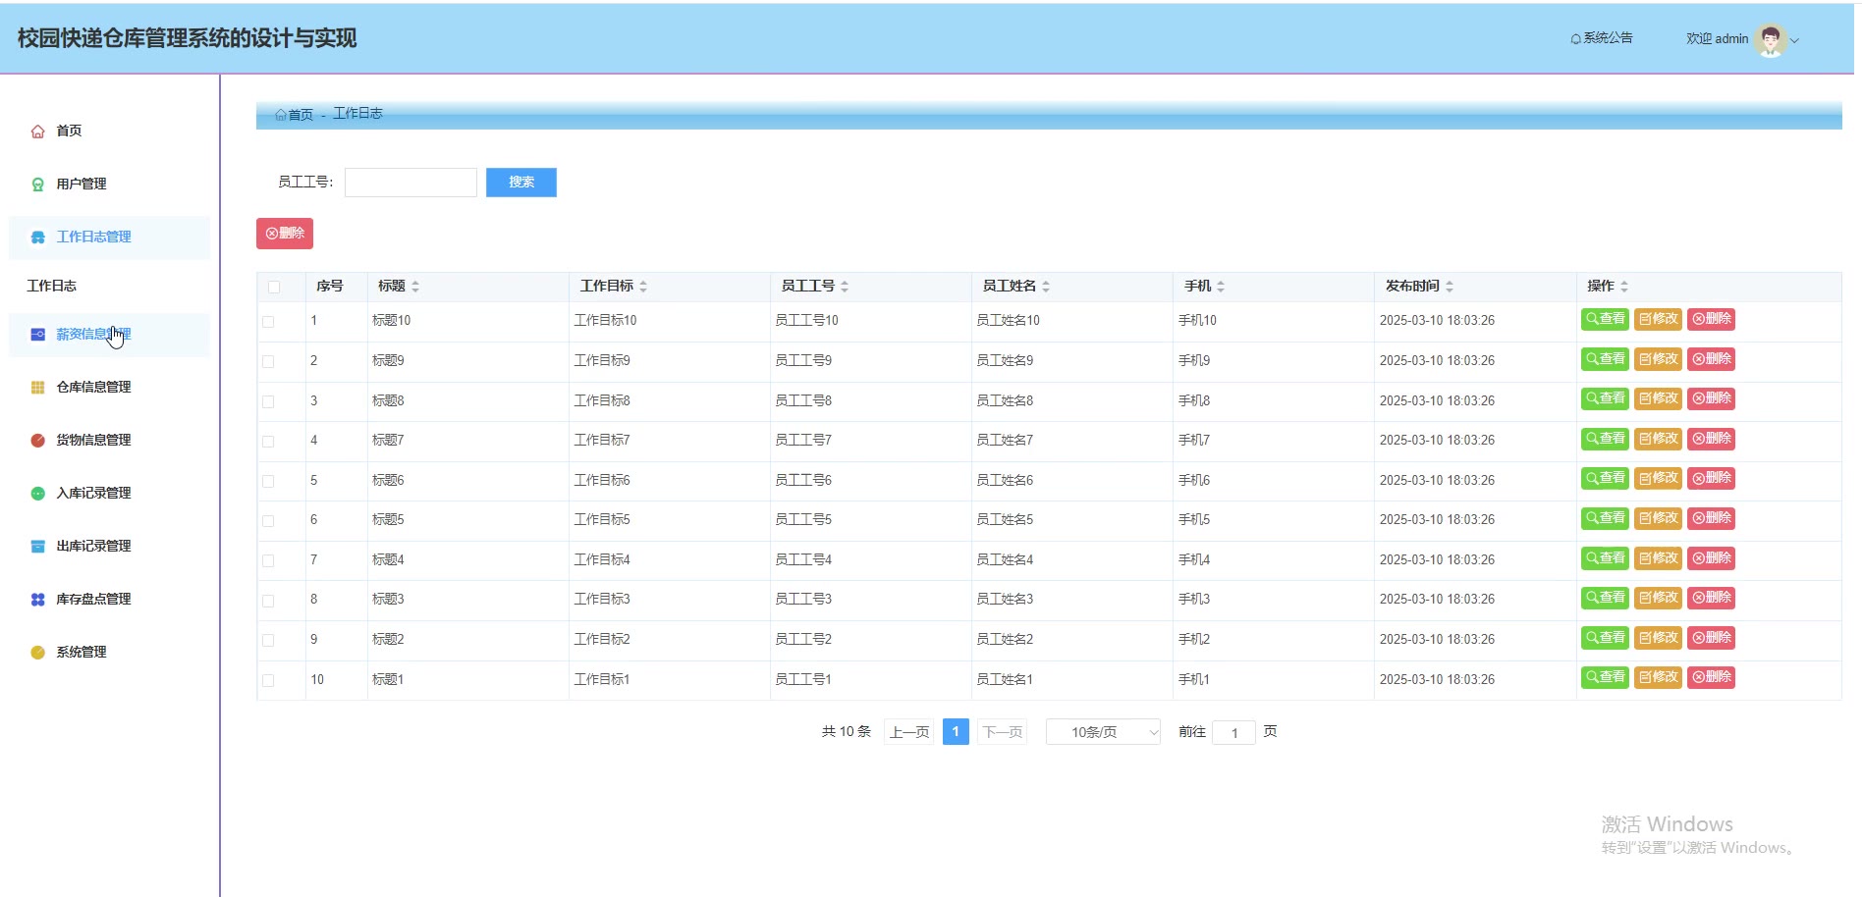Image resolution: width=1862 pixels, height=897 pixels.
Task: Click the outbound records management icon
Action: coord(37,547)
